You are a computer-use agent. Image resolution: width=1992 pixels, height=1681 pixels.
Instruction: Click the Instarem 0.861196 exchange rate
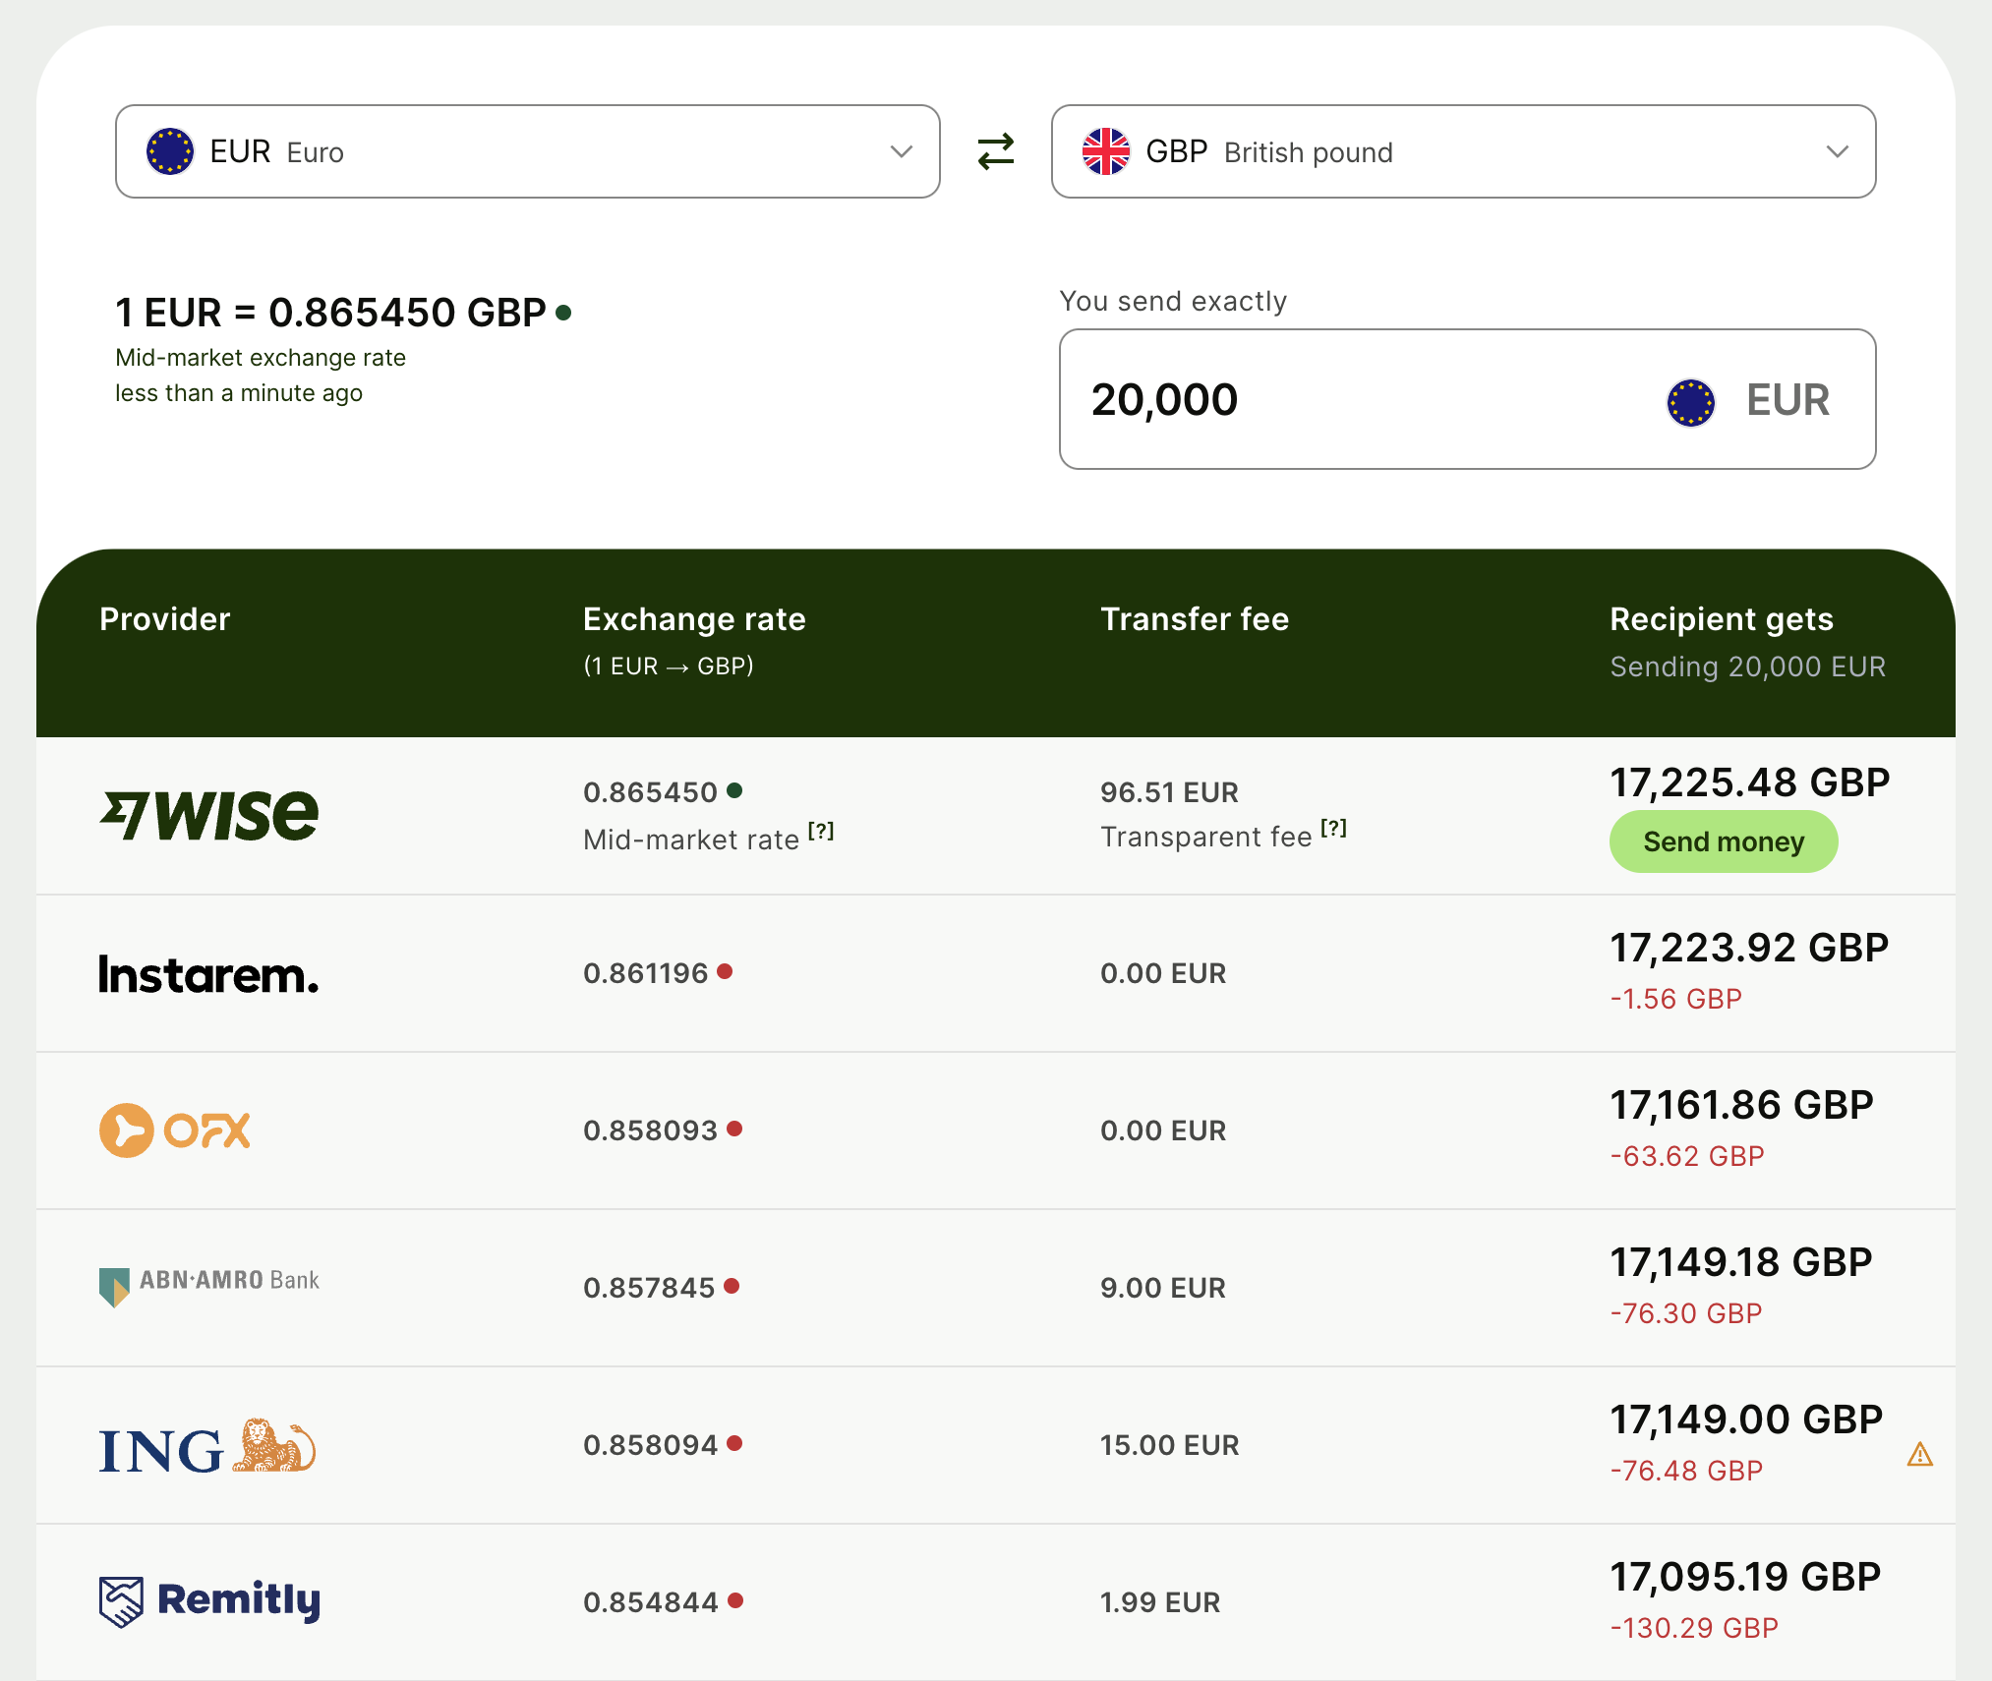pyautogui.click(x=645, y=973)
